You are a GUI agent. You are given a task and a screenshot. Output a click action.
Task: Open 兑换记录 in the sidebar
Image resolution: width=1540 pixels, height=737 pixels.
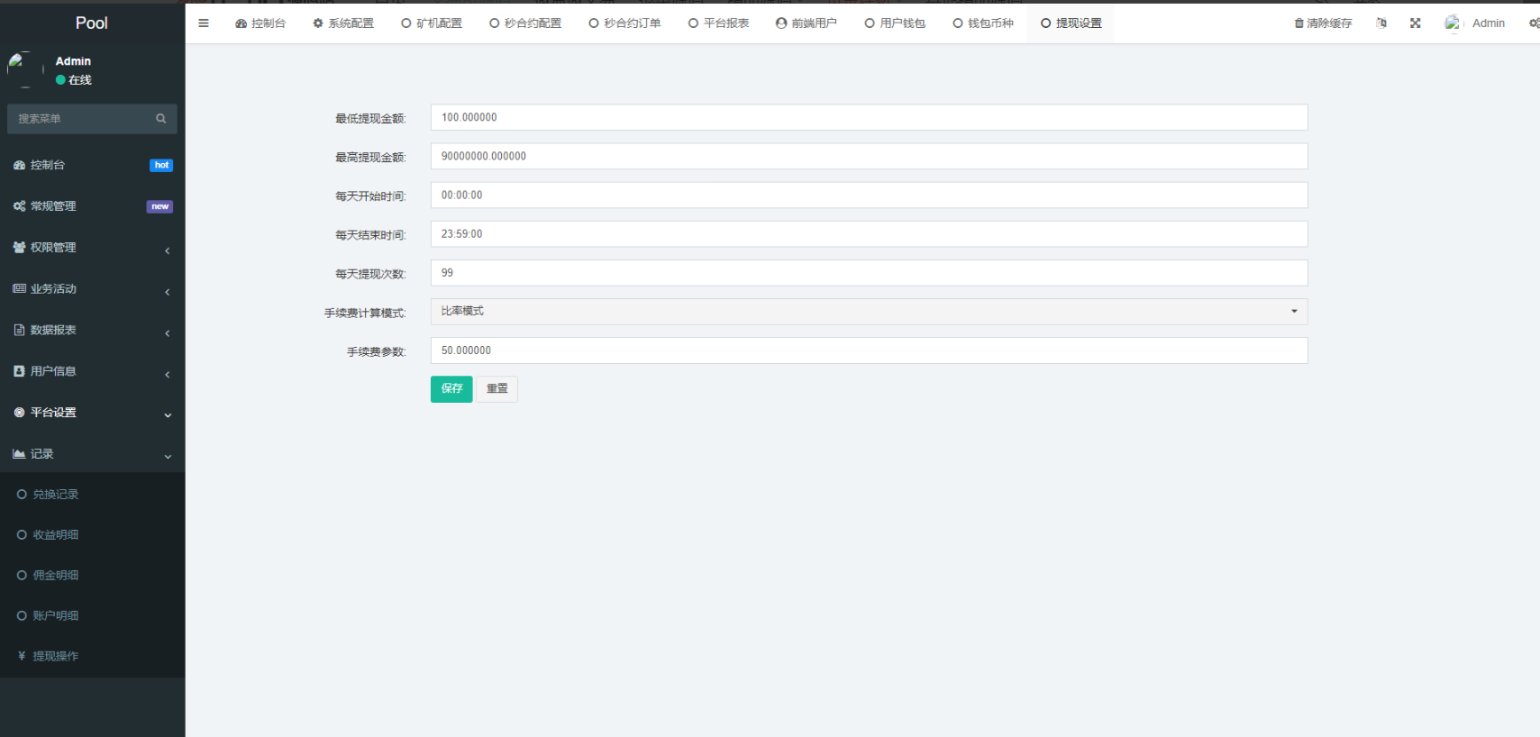click(x=55, y=495)
